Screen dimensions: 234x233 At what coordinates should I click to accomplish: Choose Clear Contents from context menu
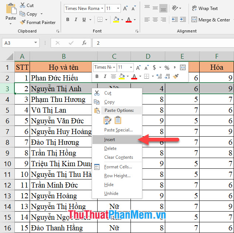tap(117, 157)
